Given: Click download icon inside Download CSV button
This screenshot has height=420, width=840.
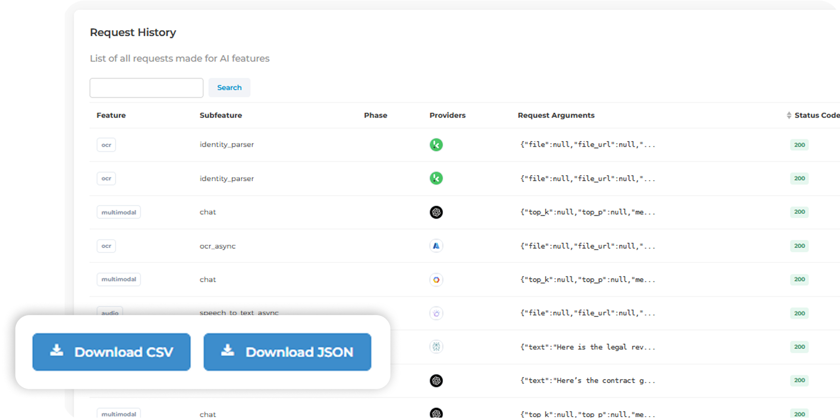Looking at the screenshot, I should click(56, 350).
